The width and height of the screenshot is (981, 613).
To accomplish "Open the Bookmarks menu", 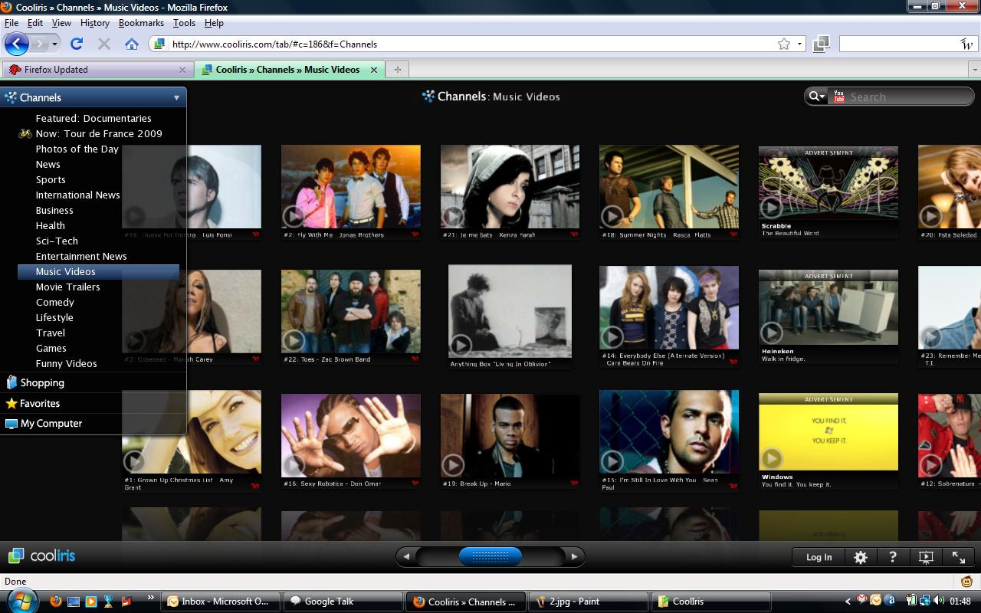I will [141, 23].
